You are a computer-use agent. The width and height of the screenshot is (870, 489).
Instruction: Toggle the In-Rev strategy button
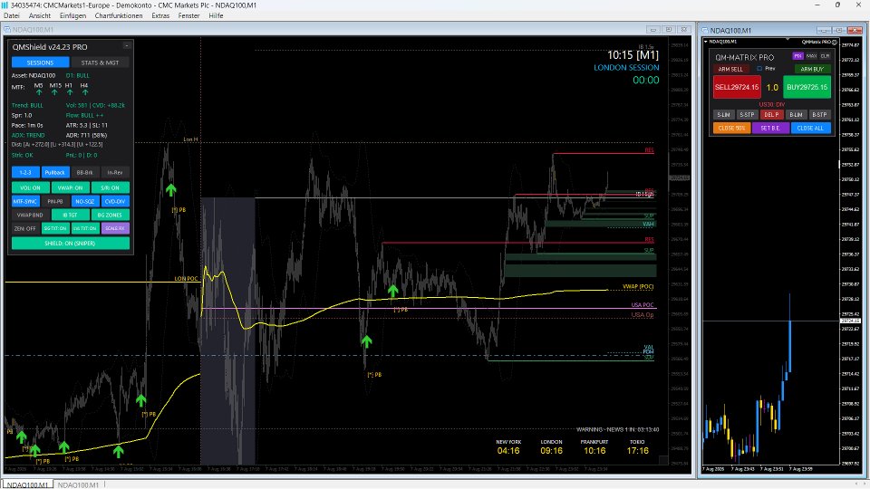pos(115,172)
